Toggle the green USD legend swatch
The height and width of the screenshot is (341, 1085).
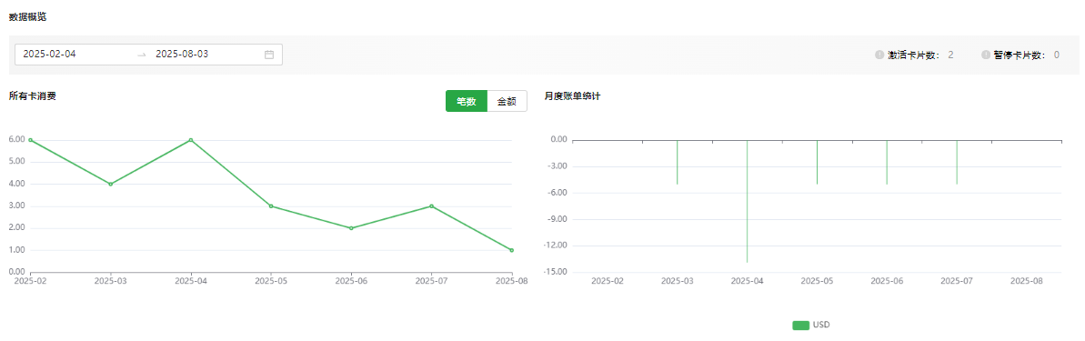(x=800, y=326)
